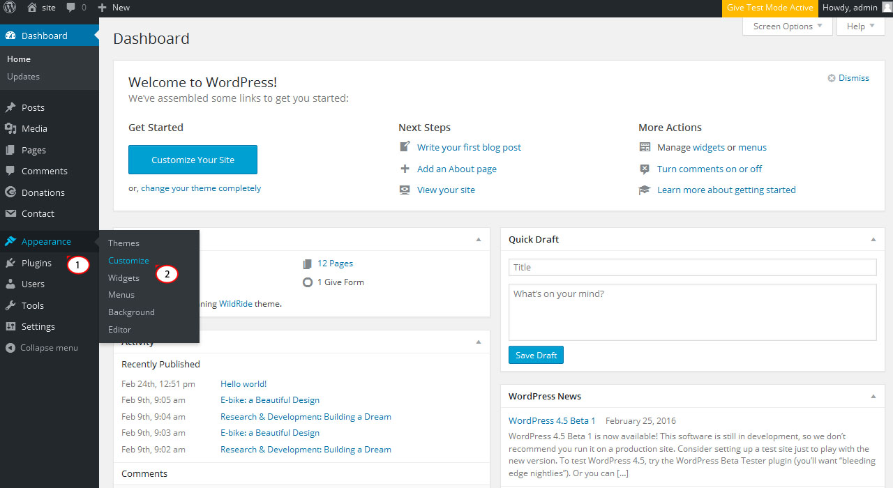Open the Howdy, admin account menu
The height and width of the screenshot is (488, 893).
coord(855,8)
